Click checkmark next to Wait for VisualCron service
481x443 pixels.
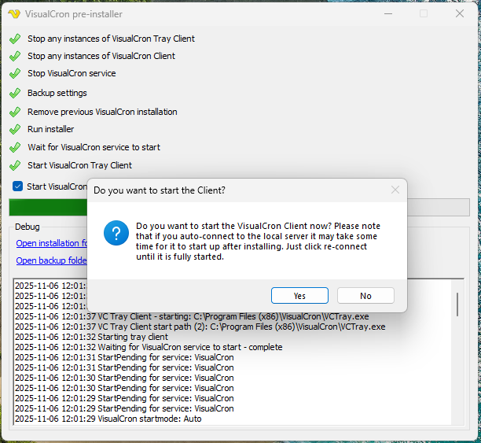point(14,147)
